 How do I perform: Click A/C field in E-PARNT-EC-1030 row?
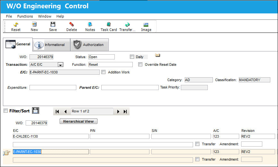pos(226,152)
